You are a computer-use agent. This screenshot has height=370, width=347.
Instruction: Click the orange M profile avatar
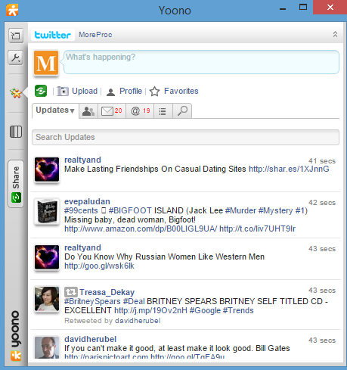(x=46, y=63)
